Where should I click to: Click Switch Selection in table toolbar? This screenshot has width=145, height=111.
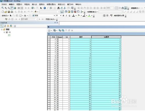[63, 30]
